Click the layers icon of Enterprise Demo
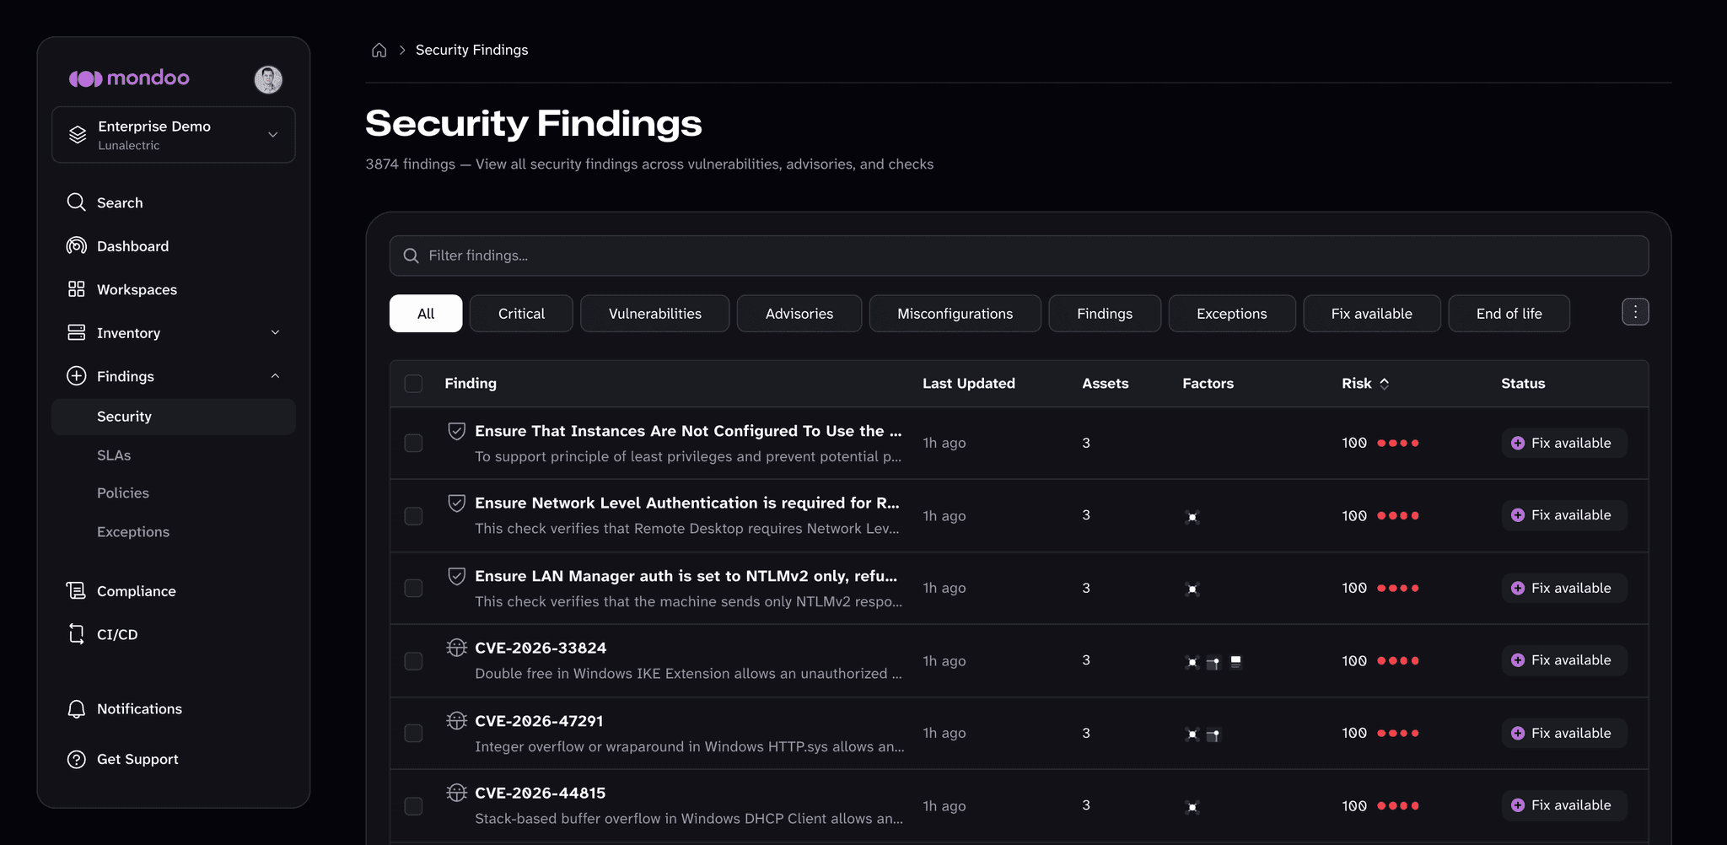 (x=78, y=135)
